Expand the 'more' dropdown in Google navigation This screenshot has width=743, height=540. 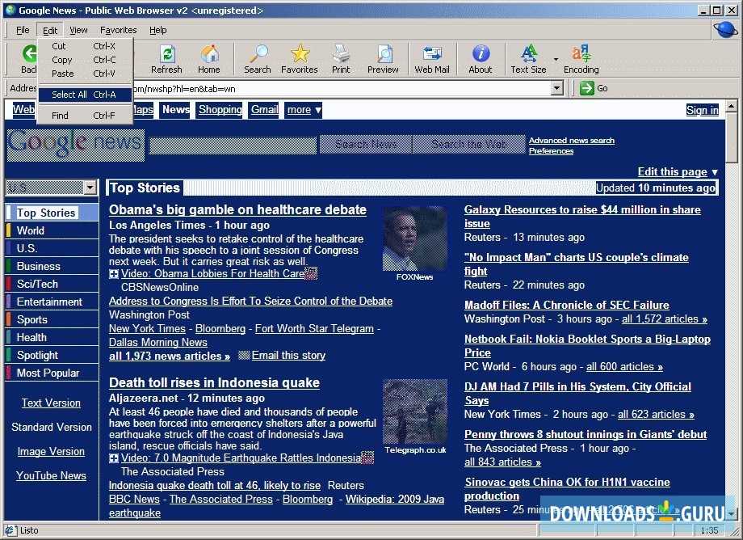pyautogui.click(x=303, y=109)
